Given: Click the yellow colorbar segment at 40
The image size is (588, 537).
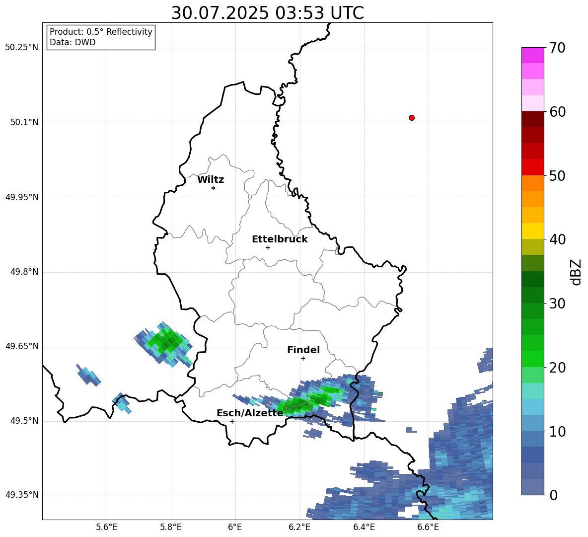Looking at the screenshot, I should 532,231.
